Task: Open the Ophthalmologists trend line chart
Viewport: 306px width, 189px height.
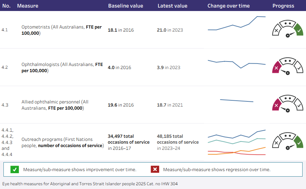Action: click(x=237, y=64)
